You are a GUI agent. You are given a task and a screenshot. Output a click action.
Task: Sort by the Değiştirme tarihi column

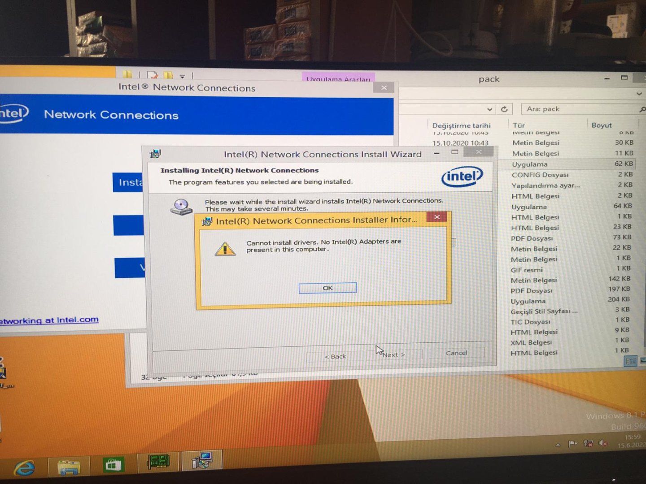pos(462,125)
